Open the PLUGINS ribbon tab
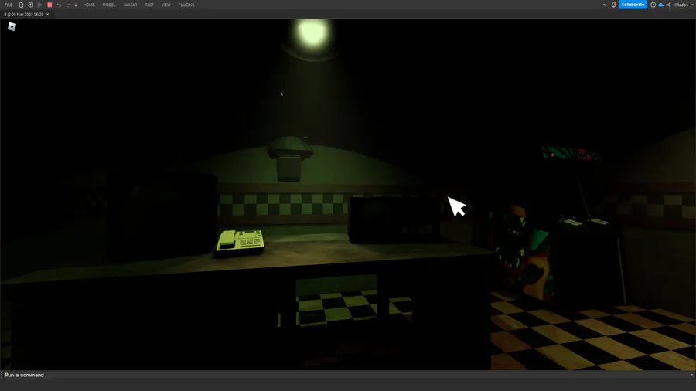 point(186,5)
